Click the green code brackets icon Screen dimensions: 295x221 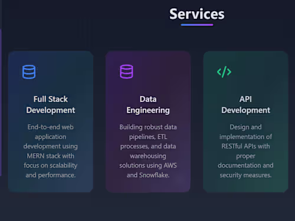[224, 72]
